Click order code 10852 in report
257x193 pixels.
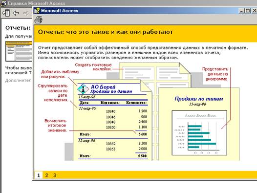[x=110, y=144]
